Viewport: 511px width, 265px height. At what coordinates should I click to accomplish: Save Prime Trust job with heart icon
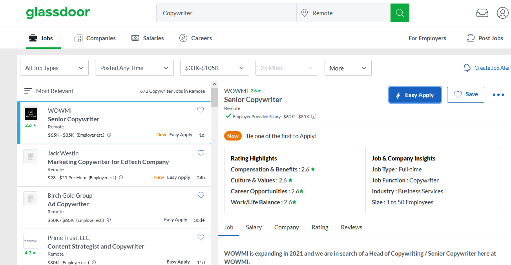click(201, 238)
